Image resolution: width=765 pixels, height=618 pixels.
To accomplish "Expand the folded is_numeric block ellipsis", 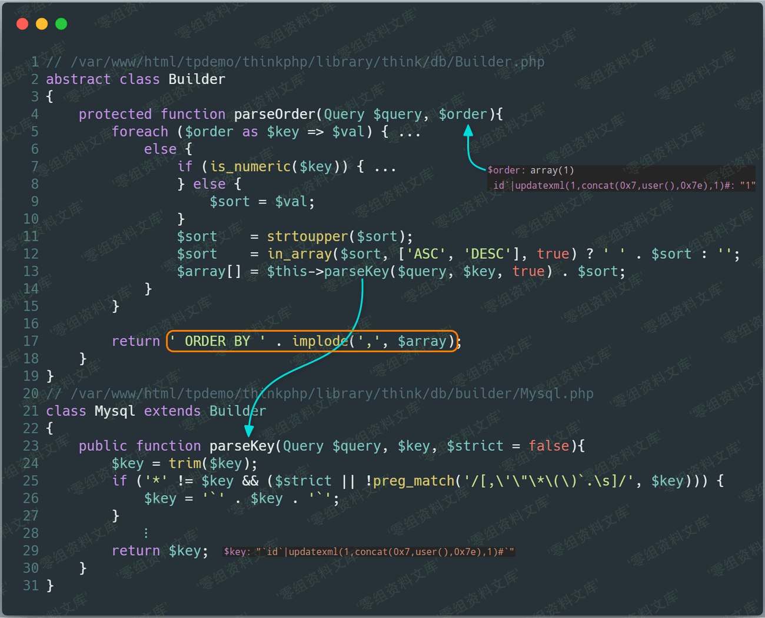I will point(385,168).
